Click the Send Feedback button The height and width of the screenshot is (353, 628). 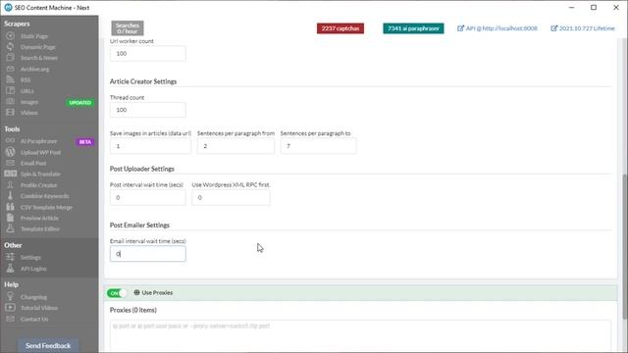coord(48,345)
